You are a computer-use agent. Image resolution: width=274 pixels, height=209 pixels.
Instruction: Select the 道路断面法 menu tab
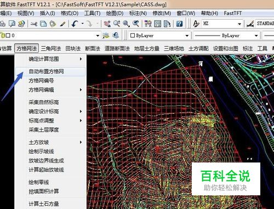117,48
